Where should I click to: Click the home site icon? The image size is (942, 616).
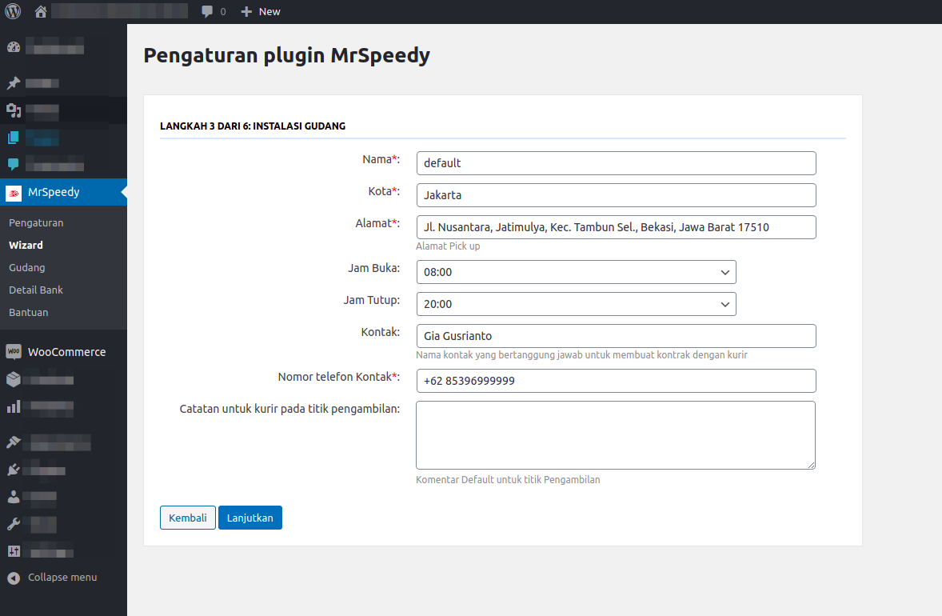coord(41,11)
